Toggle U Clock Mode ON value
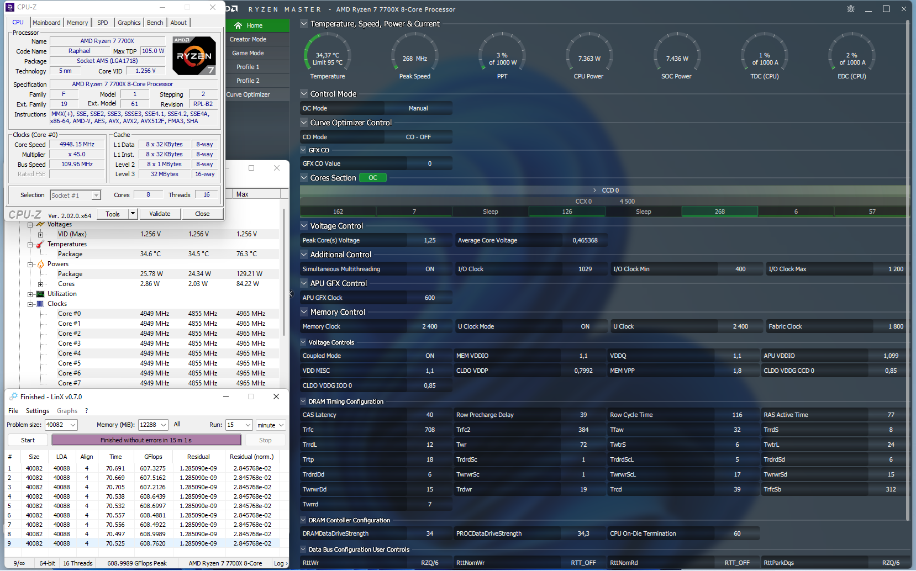The width and height of the screenshot is (916, 571). click(x=585, y=326)
